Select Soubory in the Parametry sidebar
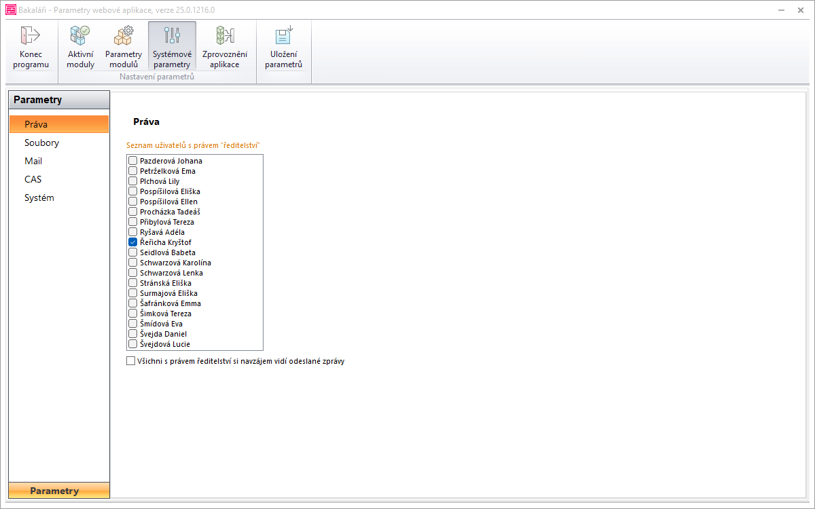 coord(41,143)
